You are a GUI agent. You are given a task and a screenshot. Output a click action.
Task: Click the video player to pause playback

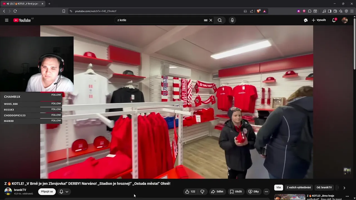(x=177, y=102)
